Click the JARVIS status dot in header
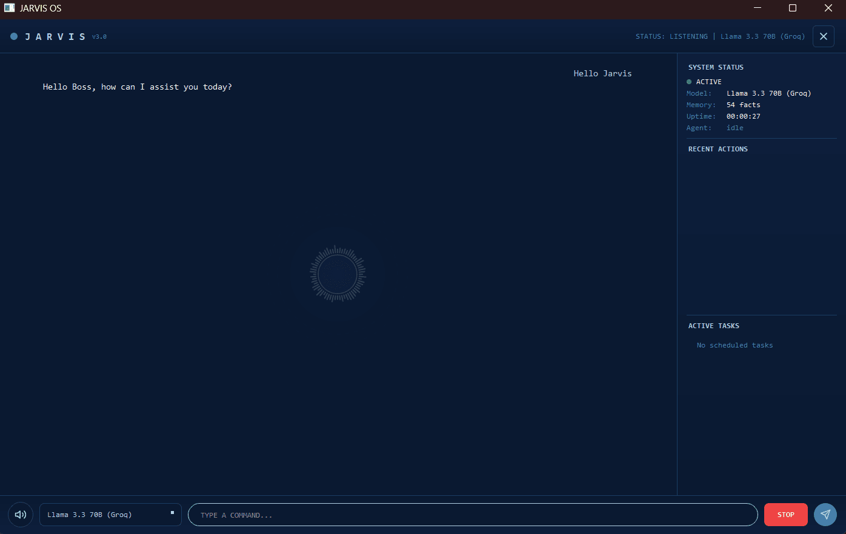The image size is (846, 534). click(14, 36)
